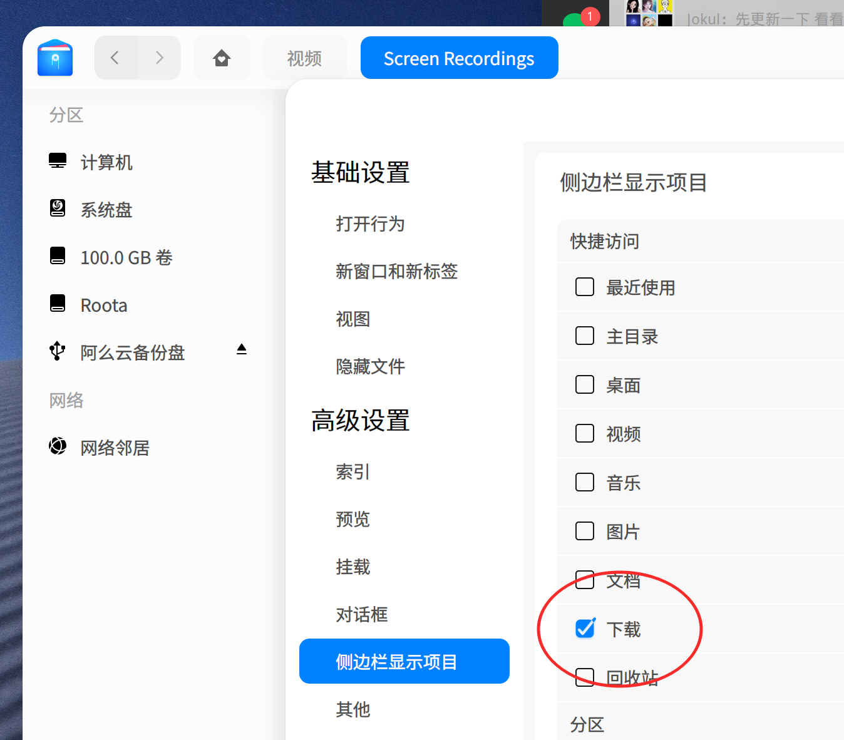Image resolution: width=844 pixels, height=740 pixels.
Task: Click the 阿么云备份盘 USB drive icon
Action: tap(57, 351)
